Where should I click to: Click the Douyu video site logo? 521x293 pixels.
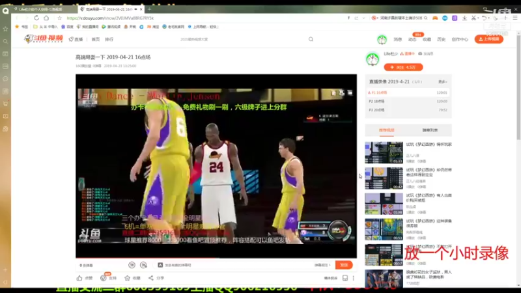[x=44, y=39]
